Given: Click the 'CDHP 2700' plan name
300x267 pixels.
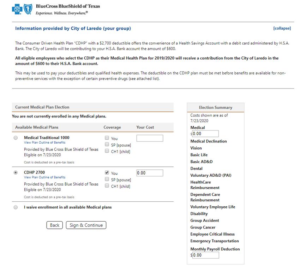Looking at the screenshot, I should pyautogui.click(x=34, y=172).
